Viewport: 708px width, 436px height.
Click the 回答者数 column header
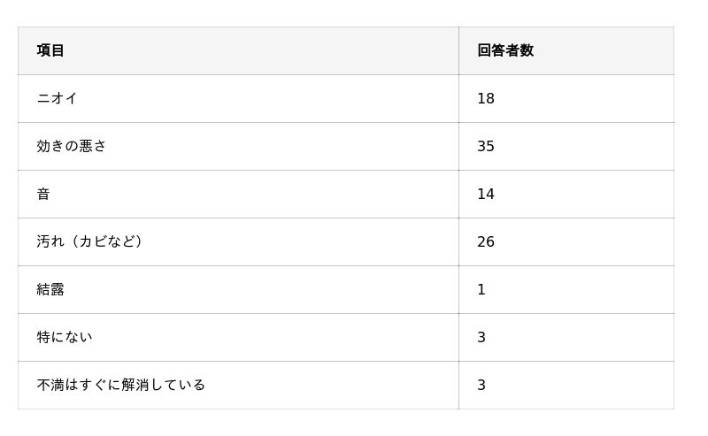505,50
